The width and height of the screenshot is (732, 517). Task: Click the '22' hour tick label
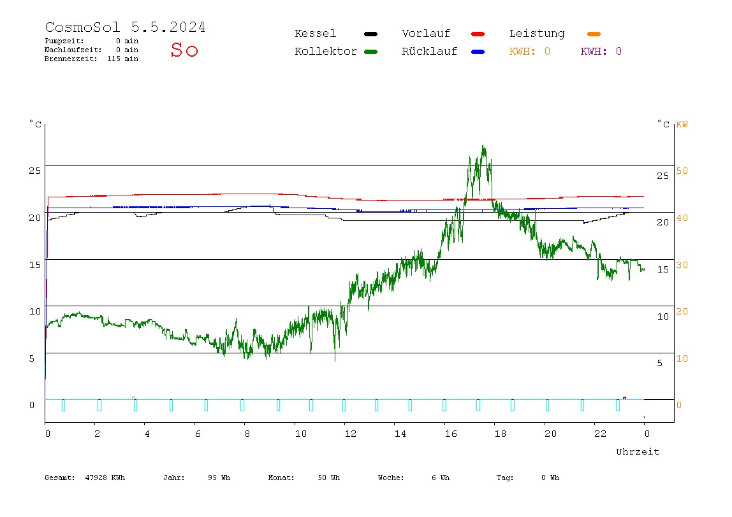point(601,434)
